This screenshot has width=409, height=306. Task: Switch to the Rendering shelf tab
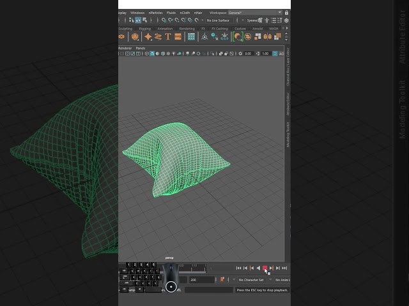187,29
